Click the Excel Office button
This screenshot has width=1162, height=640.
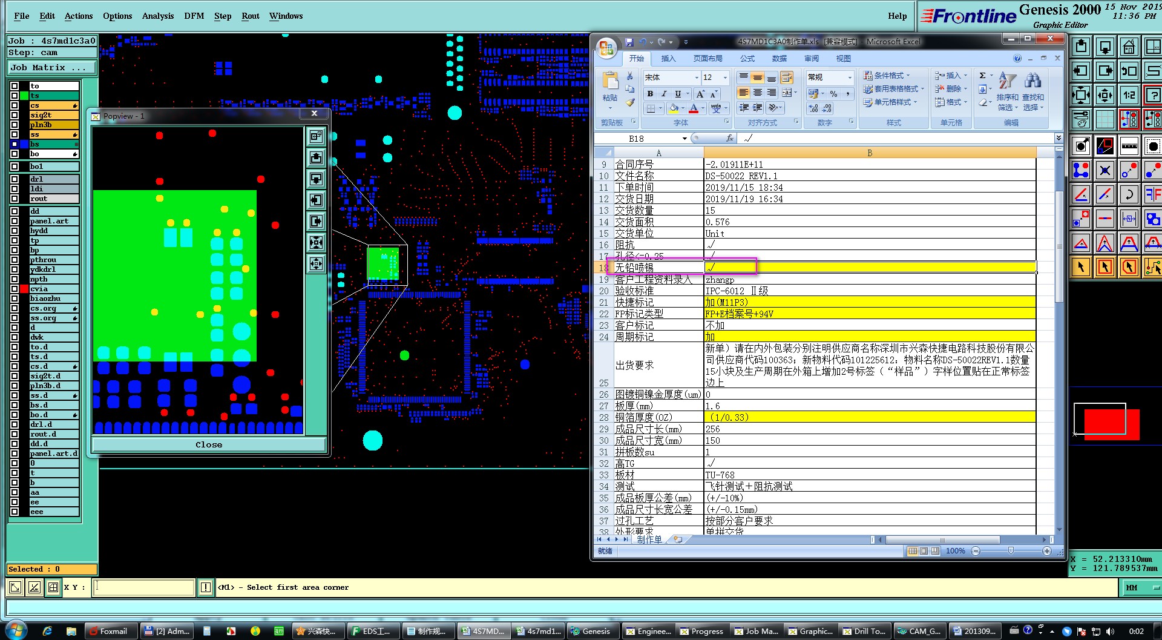pos(606,47)
